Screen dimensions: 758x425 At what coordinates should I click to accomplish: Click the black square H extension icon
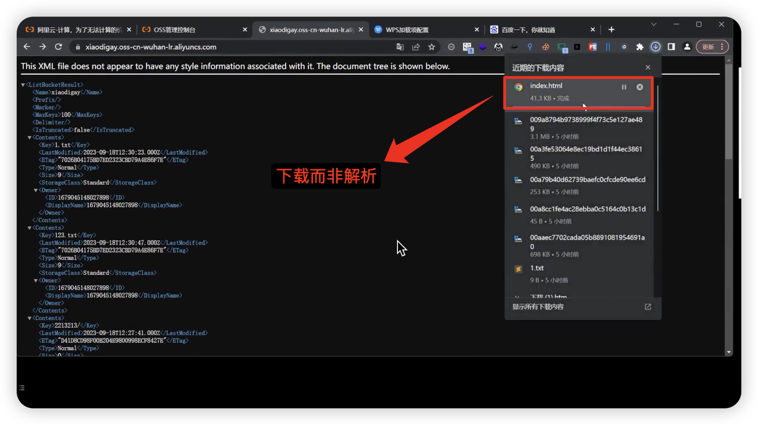(577, 47)
